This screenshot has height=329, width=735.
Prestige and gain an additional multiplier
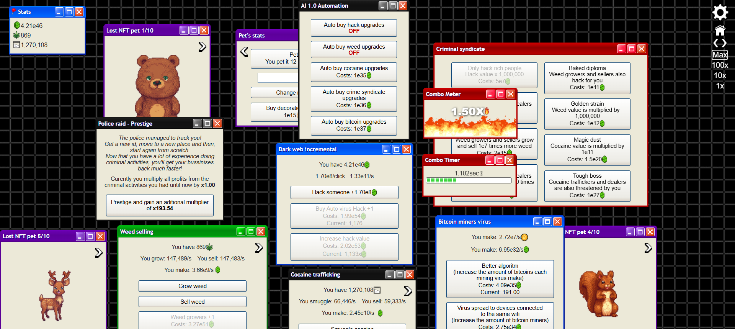(x=160, y=205)
